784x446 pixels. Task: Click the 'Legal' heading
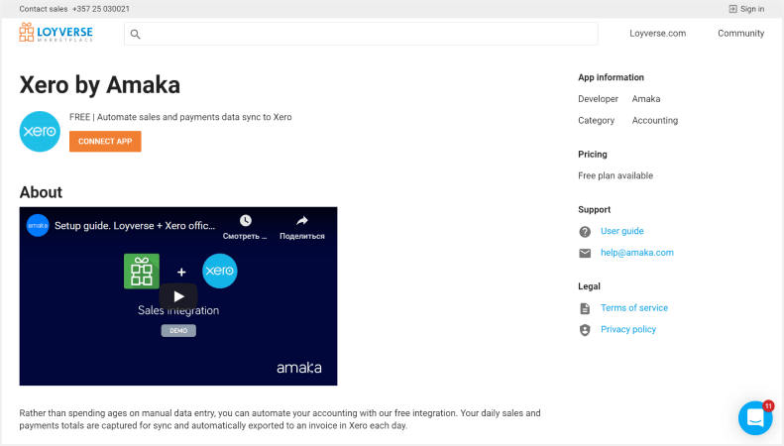(589, 286)
